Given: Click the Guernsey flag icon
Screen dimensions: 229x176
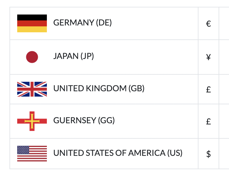Looking at the screenshot, I should click(32, 121).
